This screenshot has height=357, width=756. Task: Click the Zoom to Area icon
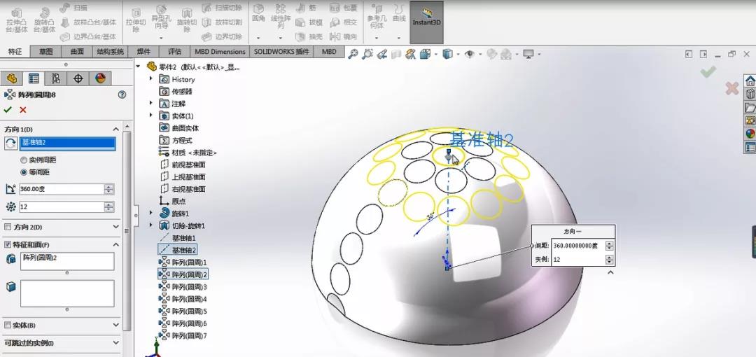point(367,54)
